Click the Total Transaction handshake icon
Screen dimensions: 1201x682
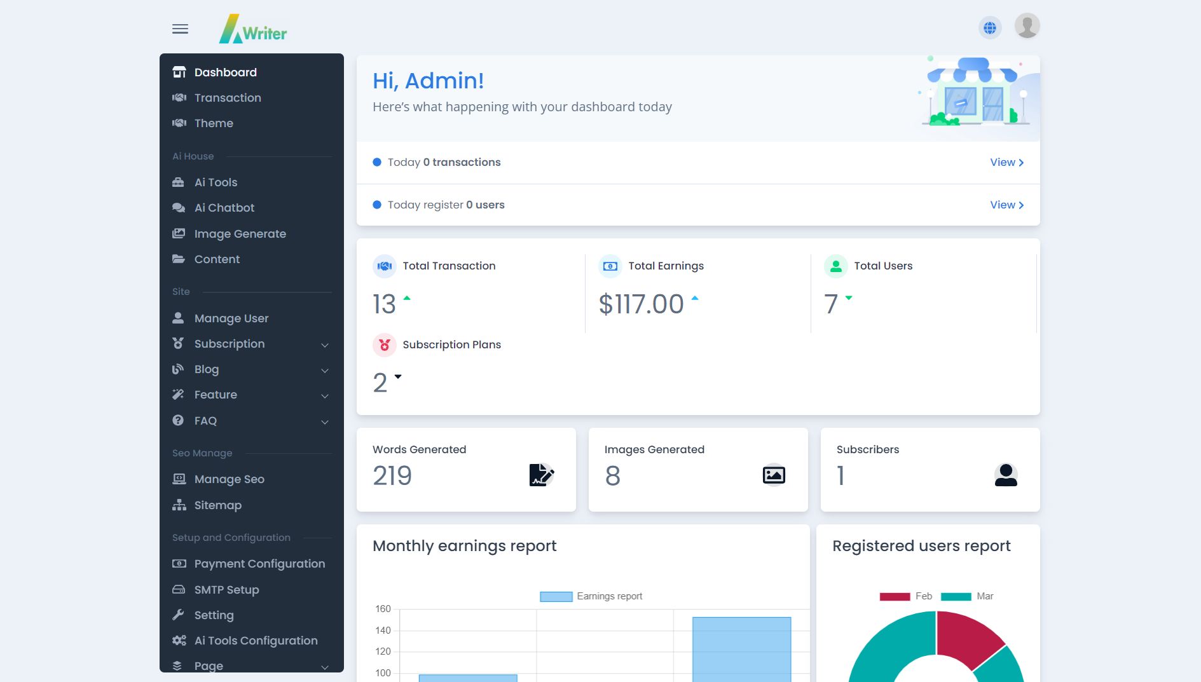(385, 266)
